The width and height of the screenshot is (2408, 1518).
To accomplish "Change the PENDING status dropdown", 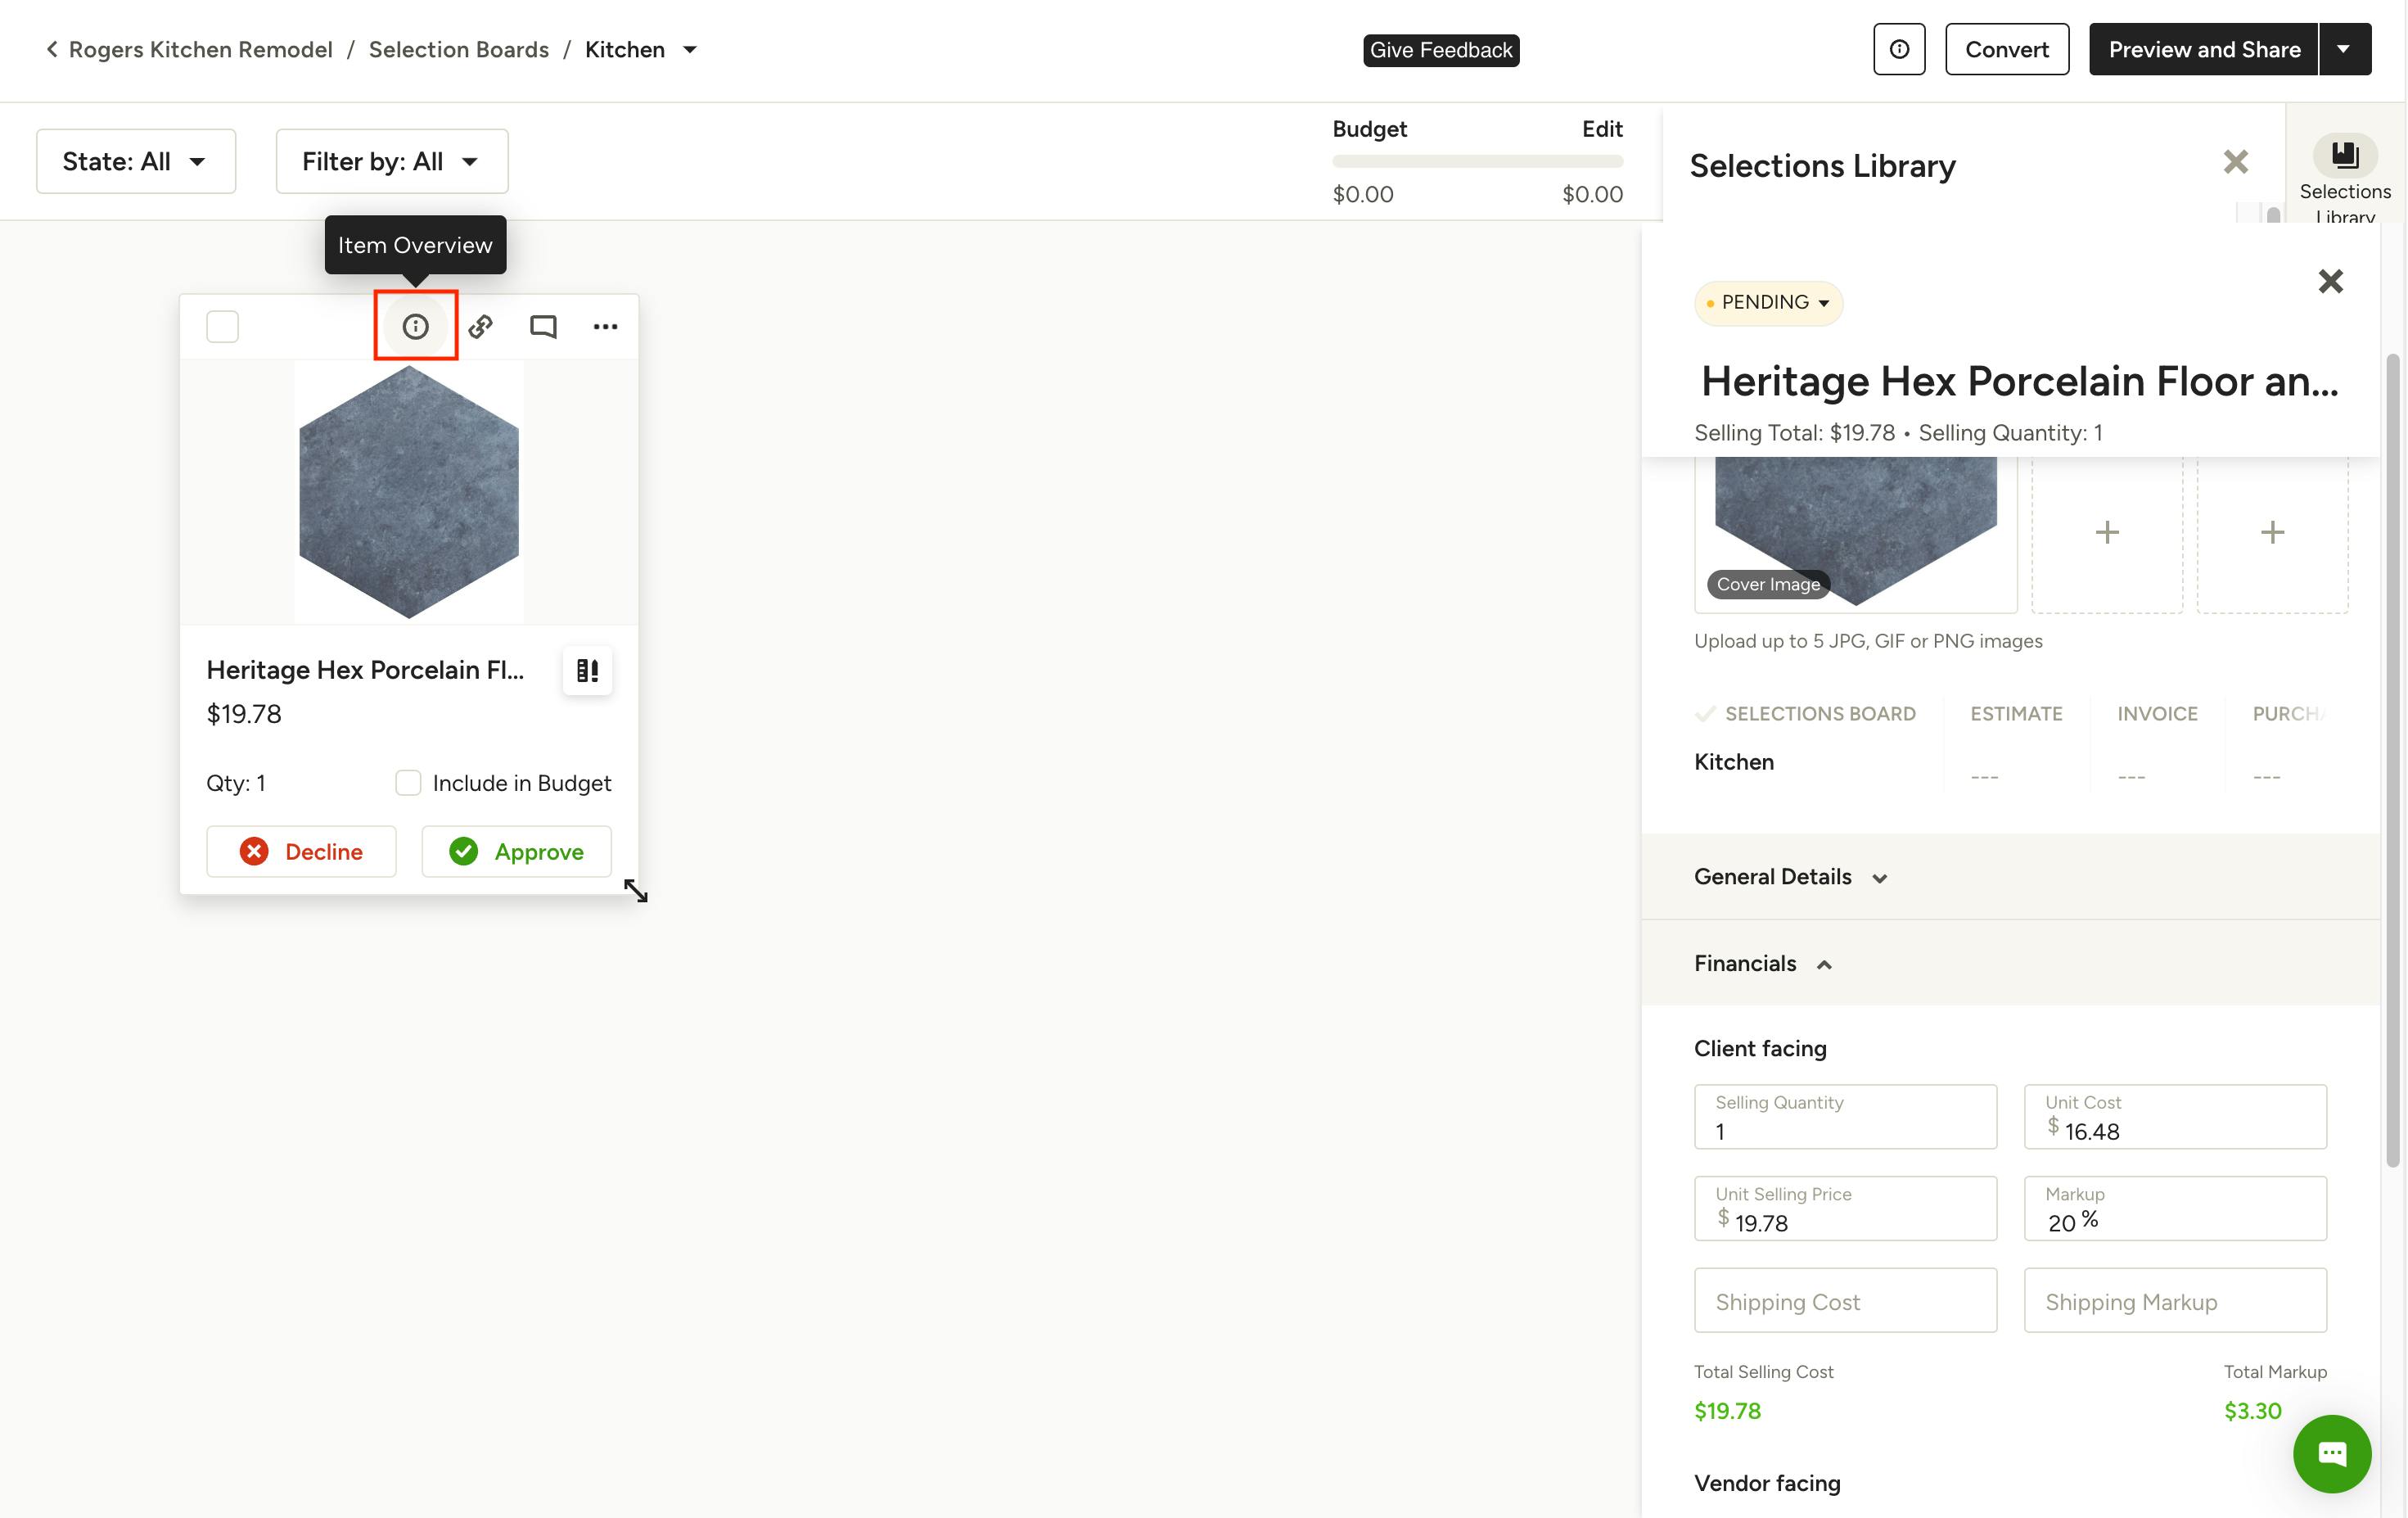I will pos(1768,302).
